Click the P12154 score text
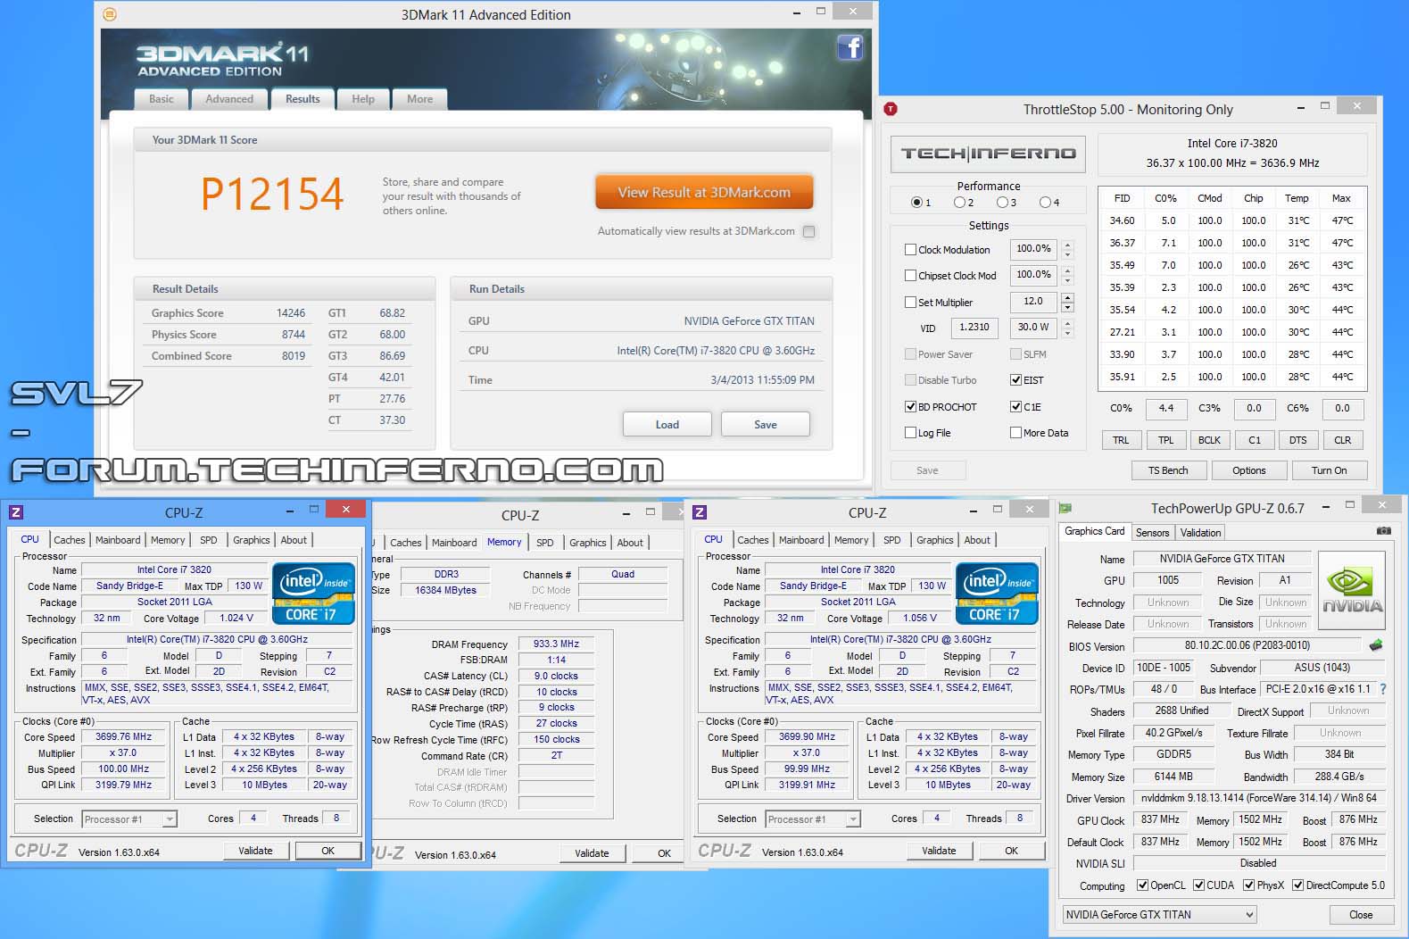The width and height of the screenshot is (1409, 939). point(272,195)
